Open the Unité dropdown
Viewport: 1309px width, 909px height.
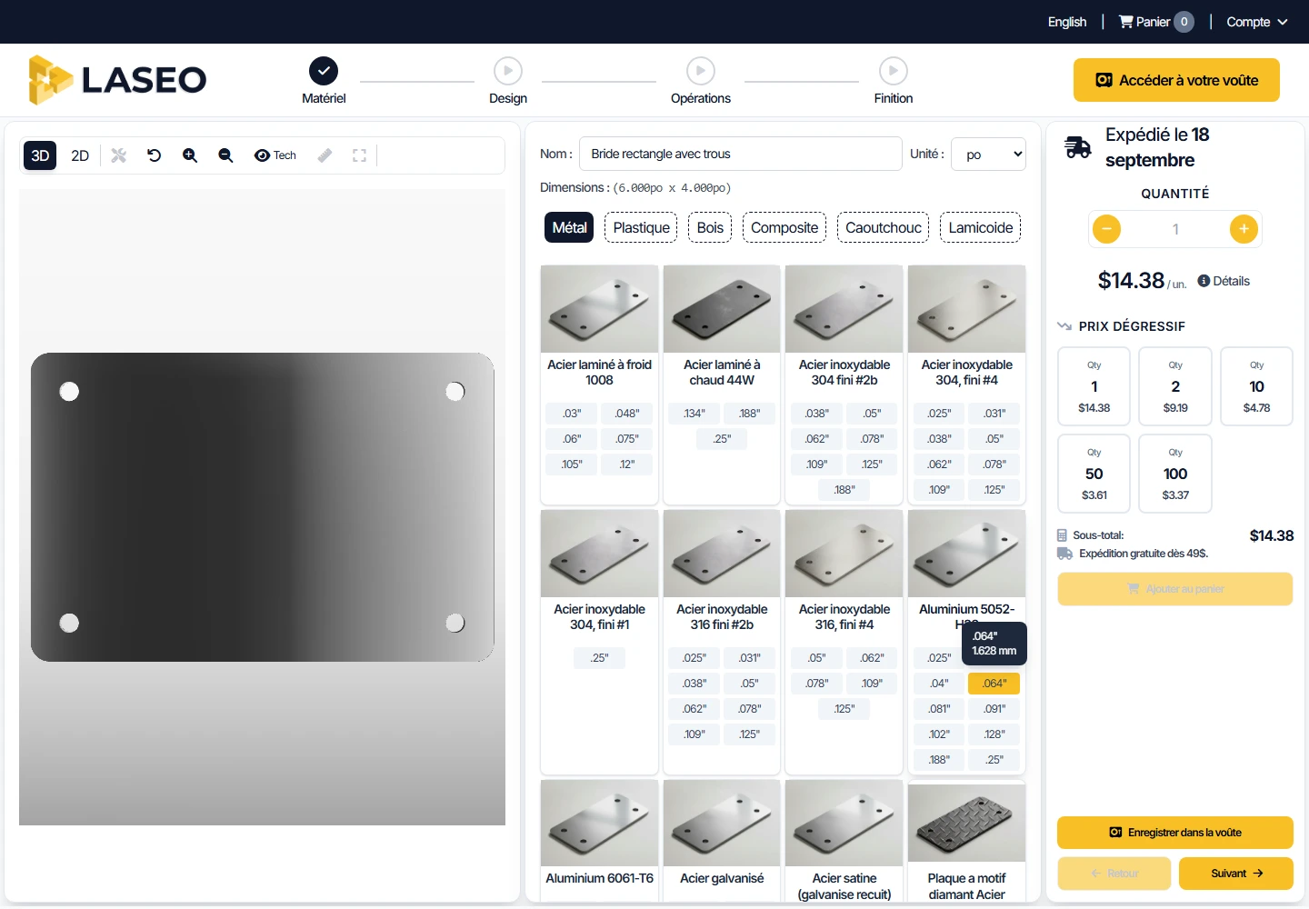coord(989,154)
